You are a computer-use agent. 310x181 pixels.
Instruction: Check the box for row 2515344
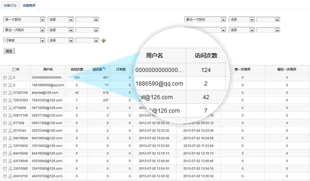(x=5, y=131)
